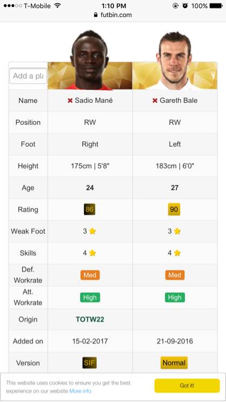Screen dimensions: 226x402
Task: Tap the rotation lock status icon
Action: (176, 6)
